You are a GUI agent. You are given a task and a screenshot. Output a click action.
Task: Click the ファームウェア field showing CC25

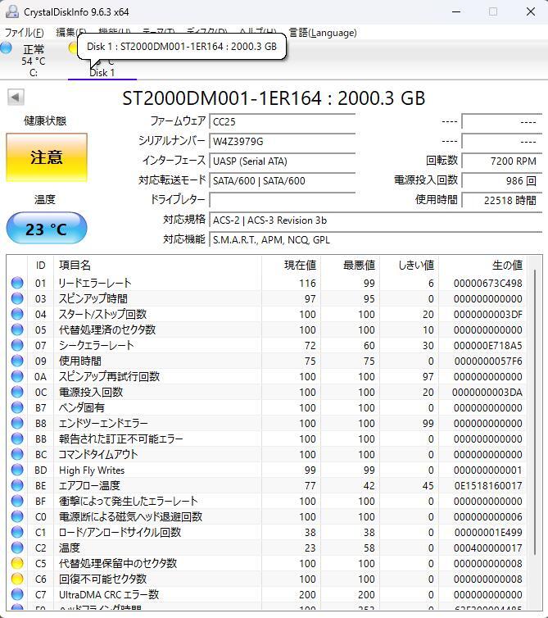coord(282,121)
